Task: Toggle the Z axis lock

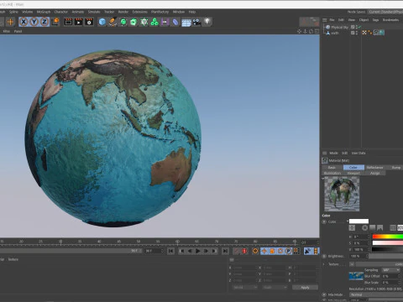Action: click(44, 22)
